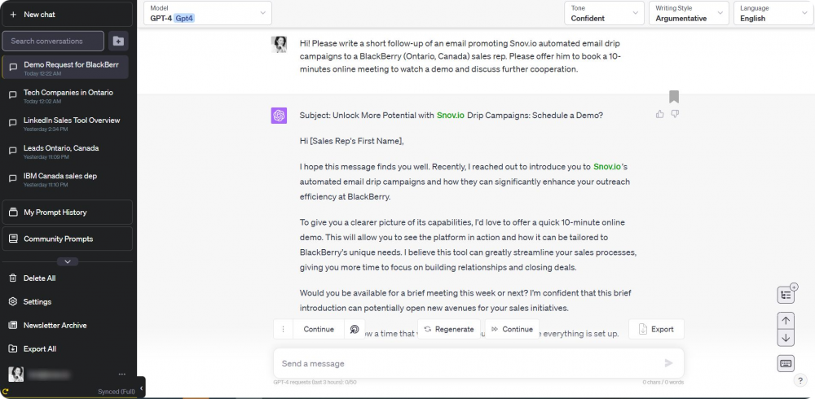The image size is (815, 399).
Task: Open the list-plus panel icon
Action: point(786,295)
